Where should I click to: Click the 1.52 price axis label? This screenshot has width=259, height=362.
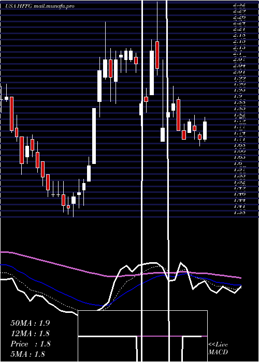(239, 182)
